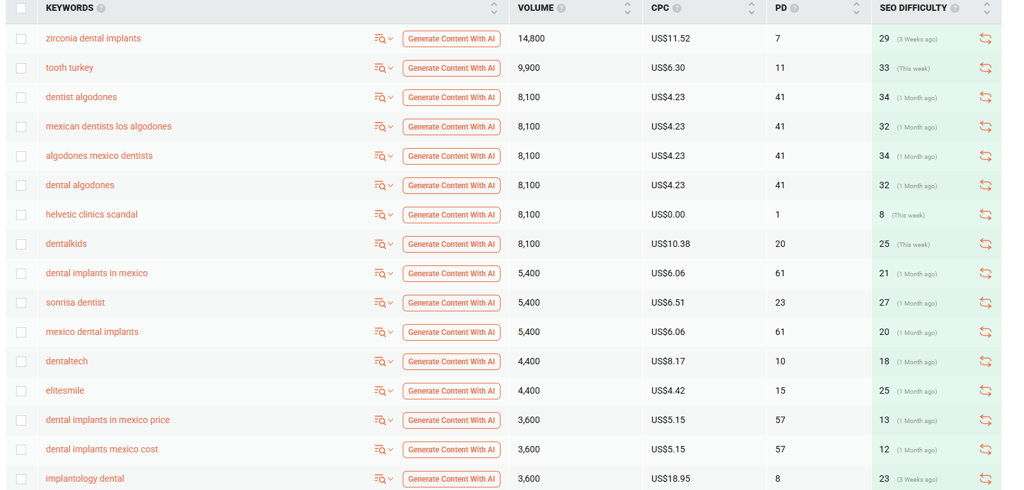Select all keywords with header checkbox
The width and height of the screenshot is (1024, 490).
21,8
